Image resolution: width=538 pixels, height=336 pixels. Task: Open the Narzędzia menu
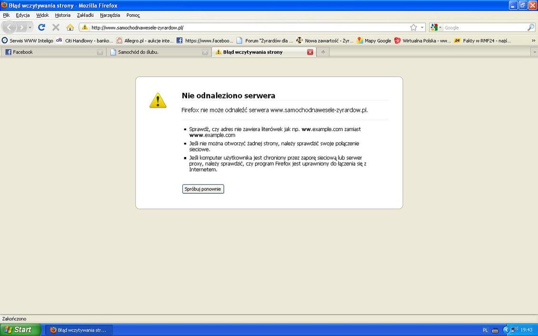110,15
